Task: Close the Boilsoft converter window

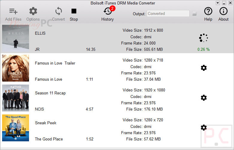Action: coord(230,3)
